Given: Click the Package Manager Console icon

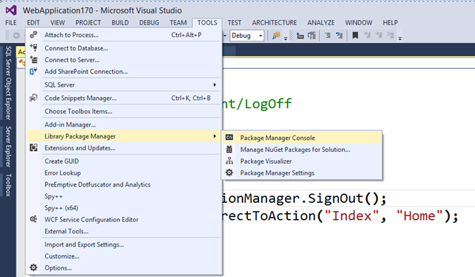Looking at the screenshot, I should 229,138.
